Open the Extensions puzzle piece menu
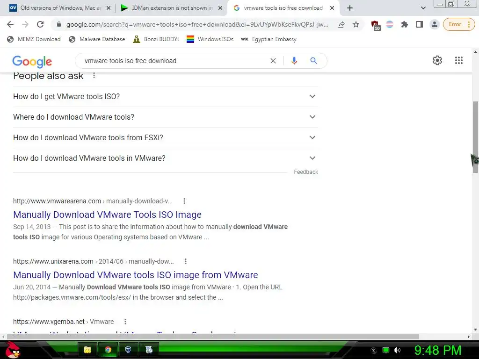Screen dimensions: 479x359 coord(405,24)
